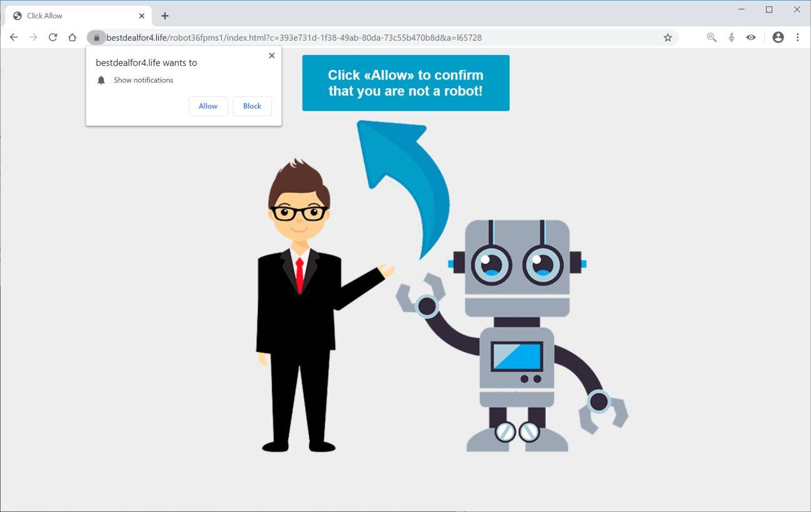Click the anchor extension icon in toolbar
Image resolution: width=811 pixels, height=512 pixels.
click(731, 38)
